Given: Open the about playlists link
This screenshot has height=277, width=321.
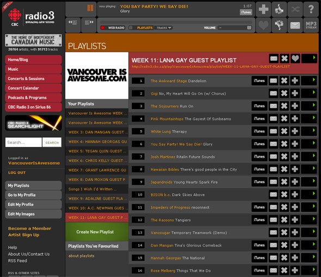Looking at the screenshot, I should [81, 256].
